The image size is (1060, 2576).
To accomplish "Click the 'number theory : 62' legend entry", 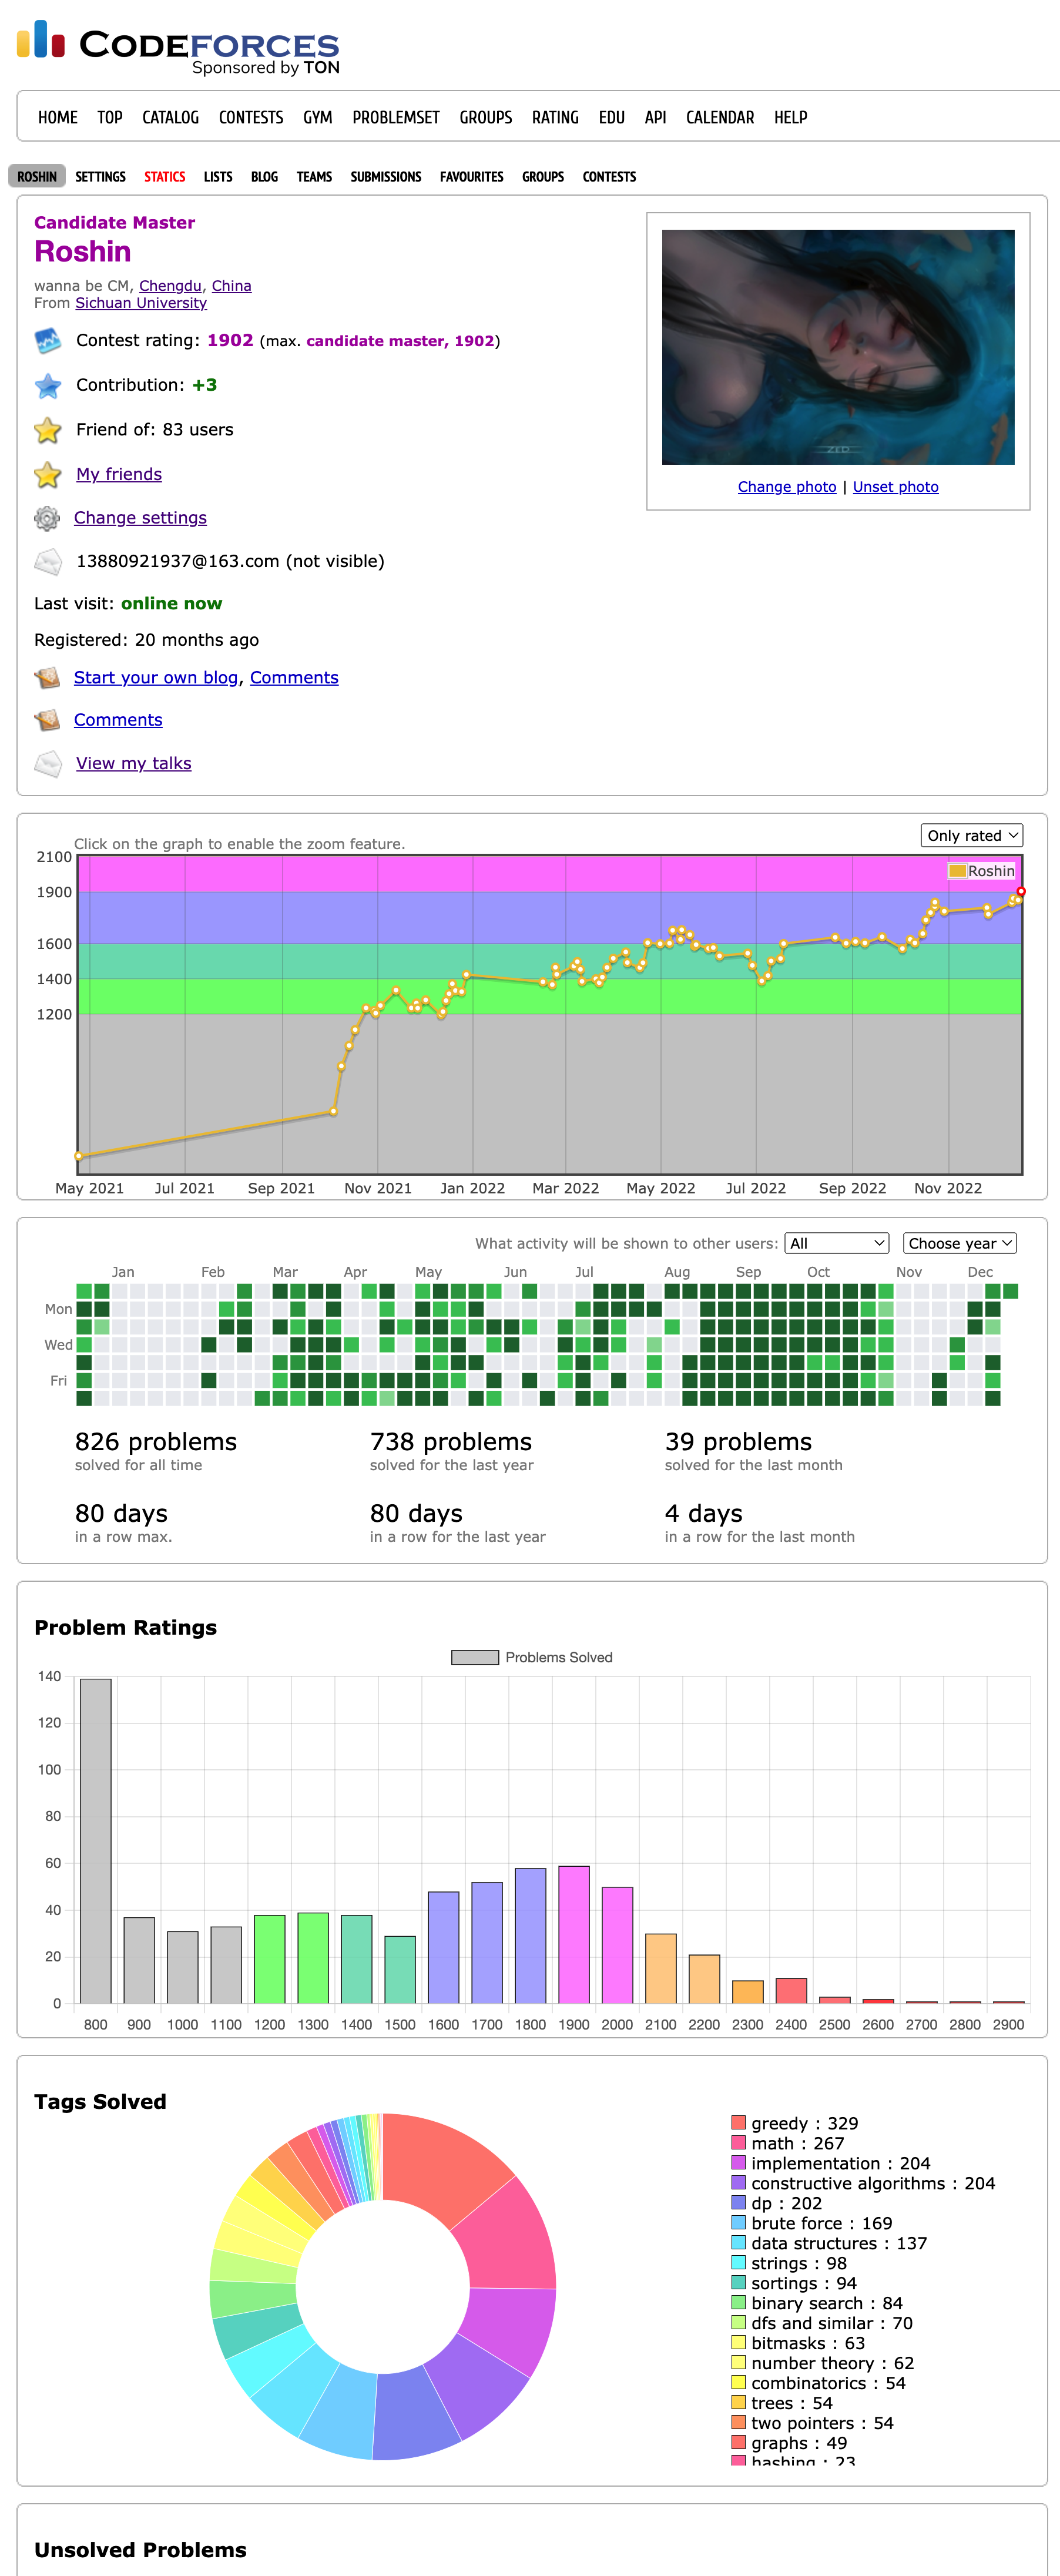I will pyautogui.click(x=823, y=2363).
